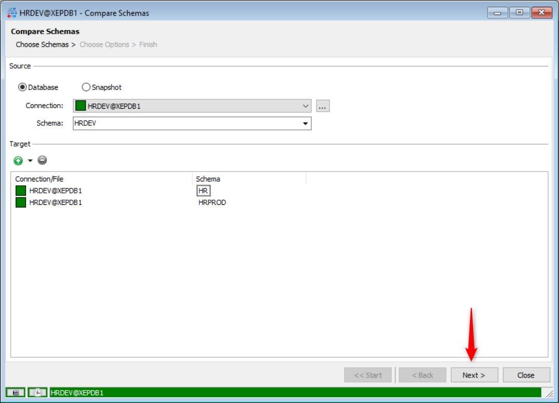Click the HRPROD schema cell
Image resolution: width=559 pixels, height=403 pixels.
(212, 202)
